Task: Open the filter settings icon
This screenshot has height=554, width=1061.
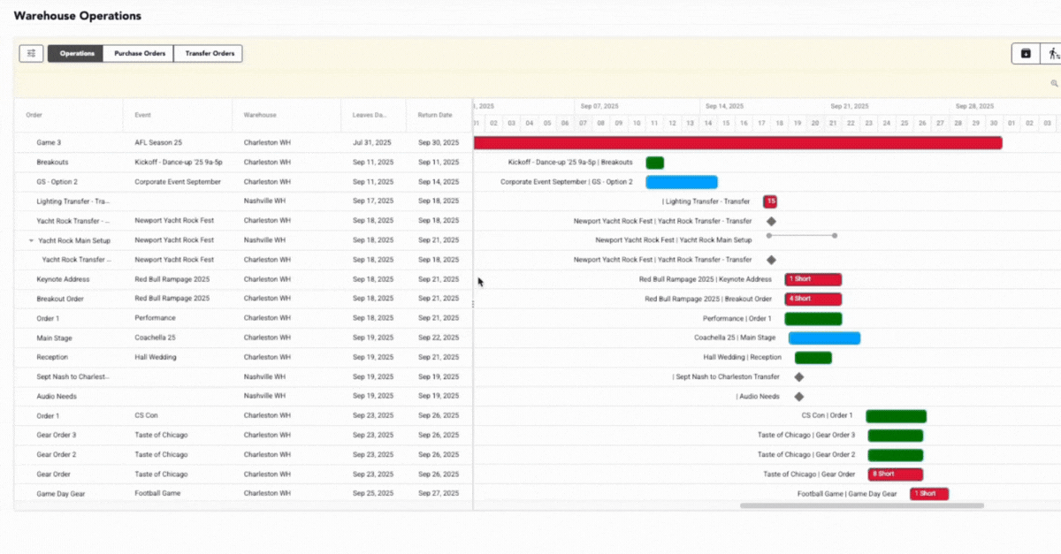Action: [x=31, y=54]
